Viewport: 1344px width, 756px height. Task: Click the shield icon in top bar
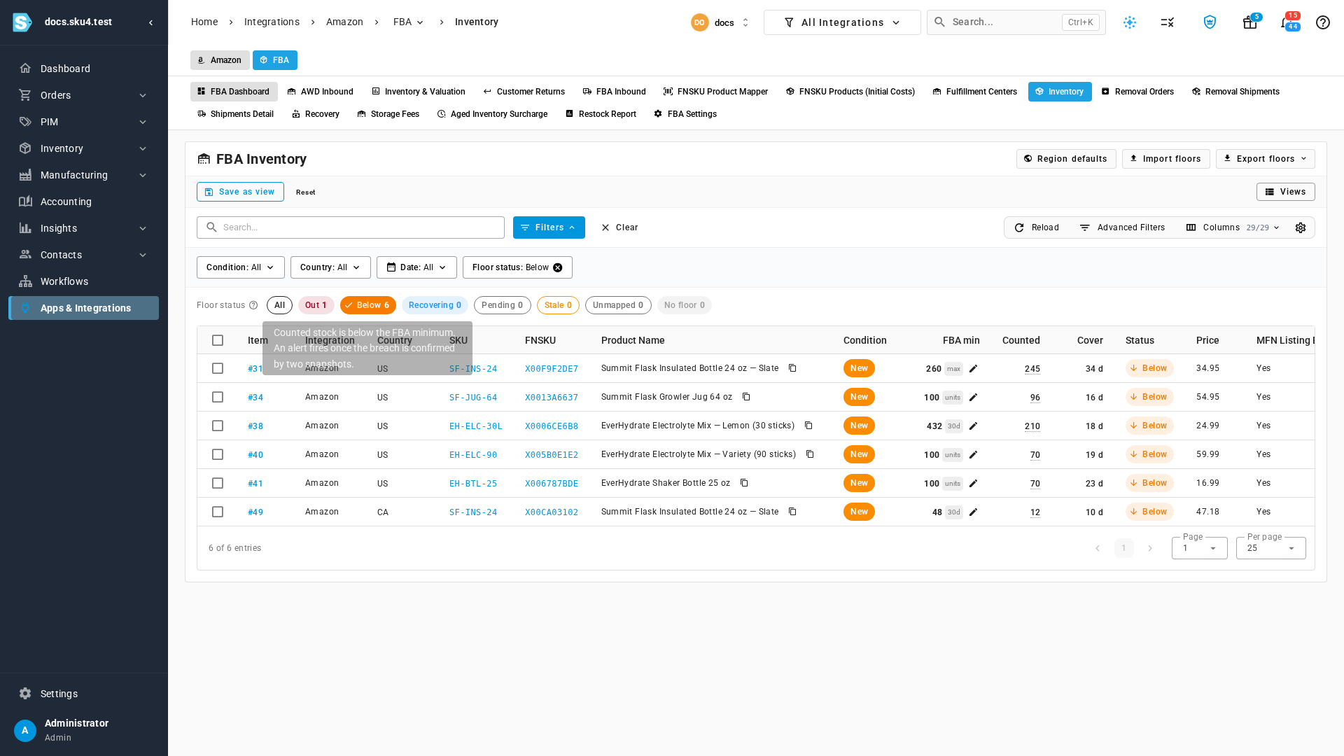(x=1210, y=22)
